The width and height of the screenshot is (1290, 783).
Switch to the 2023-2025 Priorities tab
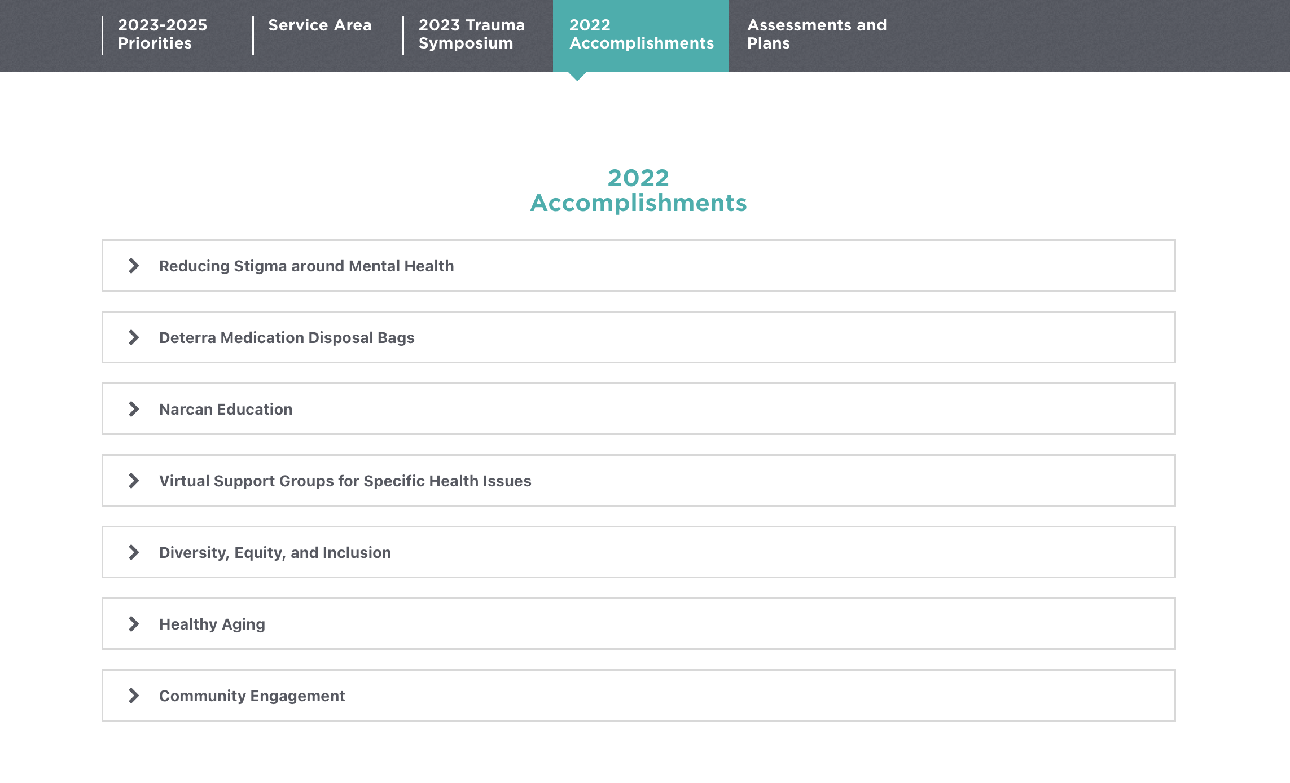click(163, 34)
